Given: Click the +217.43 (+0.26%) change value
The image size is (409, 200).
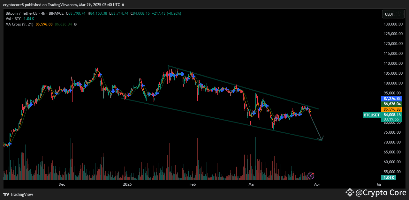Looking at the screenshot, I should (166, 13).
